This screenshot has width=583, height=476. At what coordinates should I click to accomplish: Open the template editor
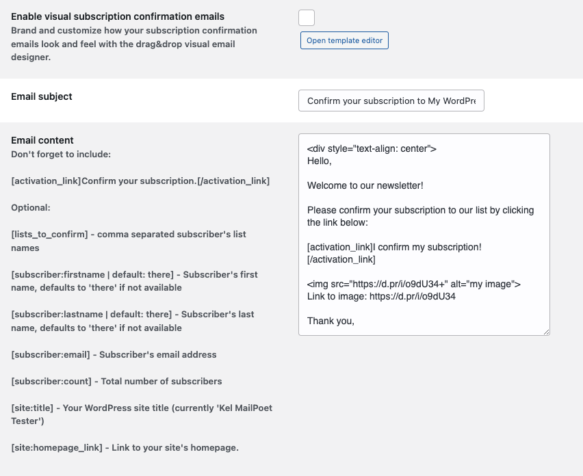click(x=344, y=40)
